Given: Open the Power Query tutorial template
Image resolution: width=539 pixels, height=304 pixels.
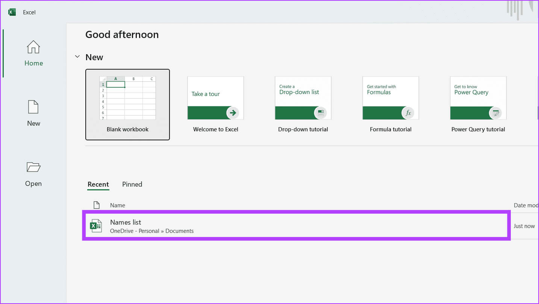Looking at the screenshot, I should coord(478,99).
